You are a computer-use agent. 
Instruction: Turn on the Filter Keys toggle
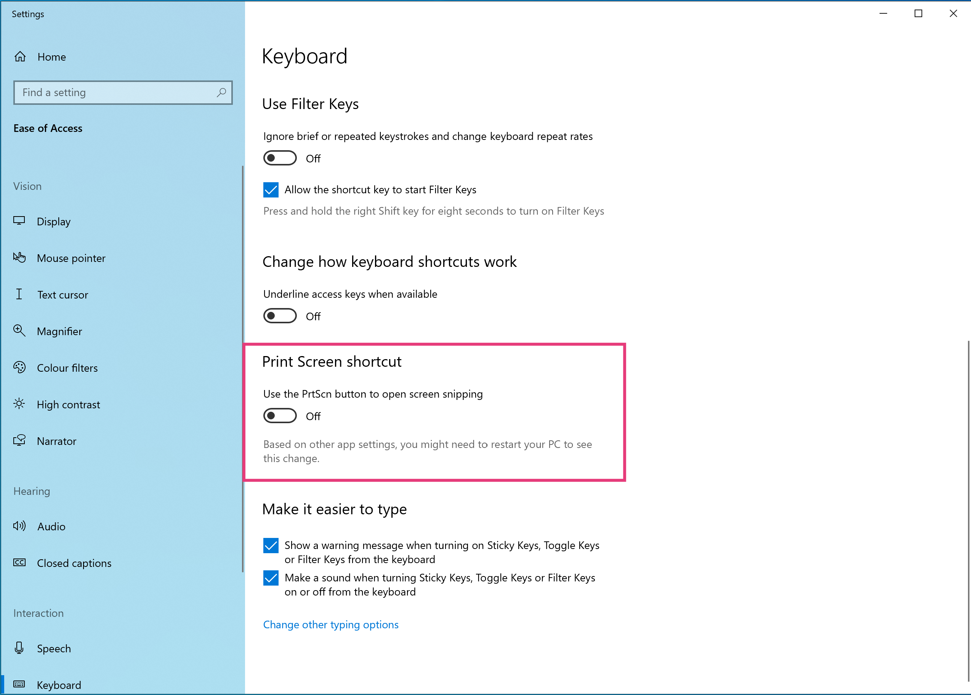pos(280,158)
